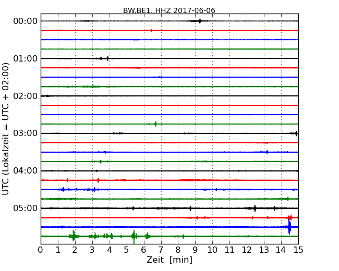Image resolution: width=339 pixels, height=271 pixels.
Task: Select the x-axis tick label 12
Action: pyautogui.click(x=247, y=250)
